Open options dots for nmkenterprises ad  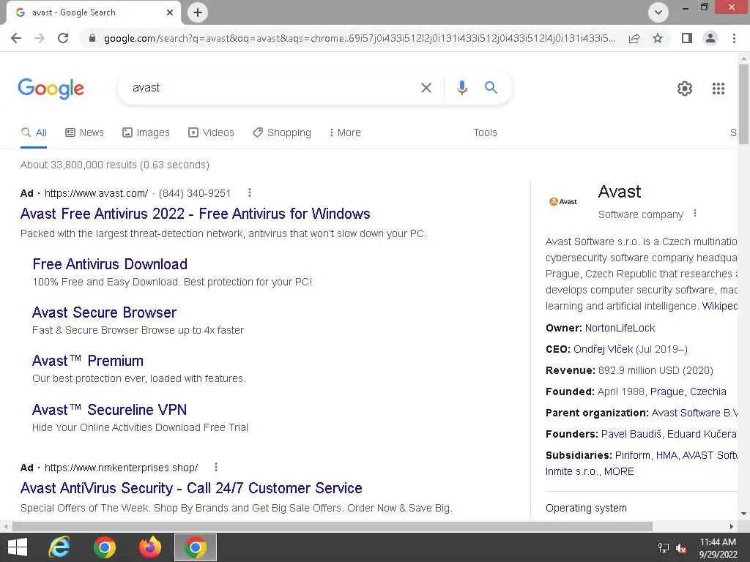pos(216,467)
